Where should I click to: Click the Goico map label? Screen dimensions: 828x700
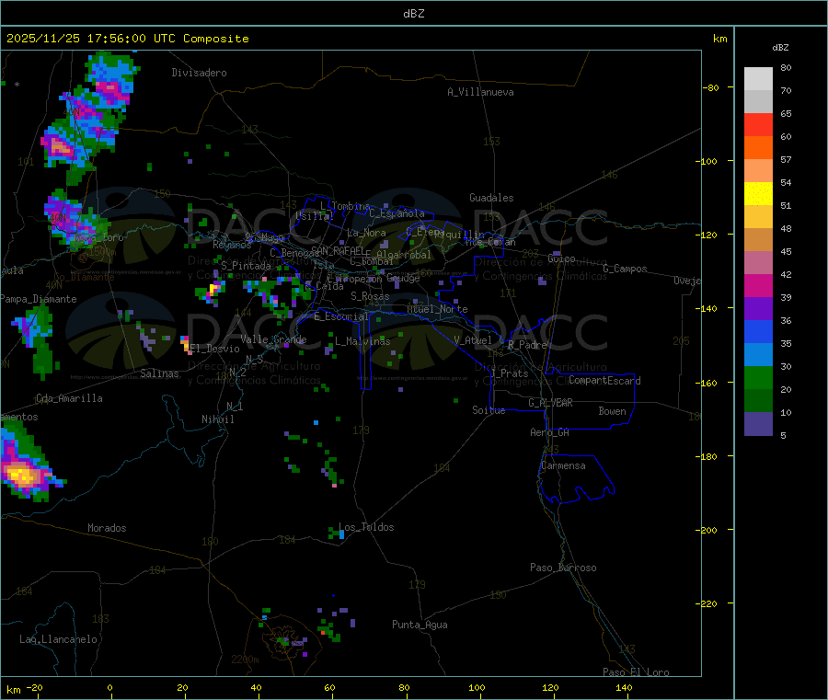pos(561,258)
